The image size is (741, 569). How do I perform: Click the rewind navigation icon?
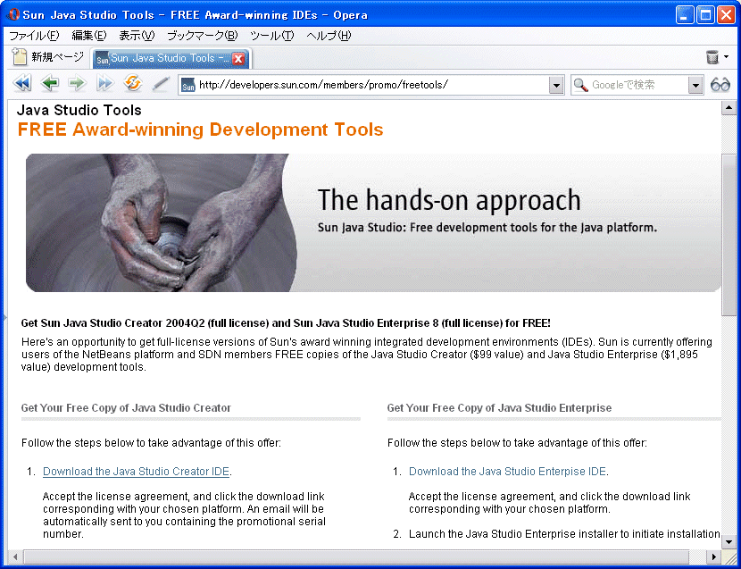click(22, 84)
